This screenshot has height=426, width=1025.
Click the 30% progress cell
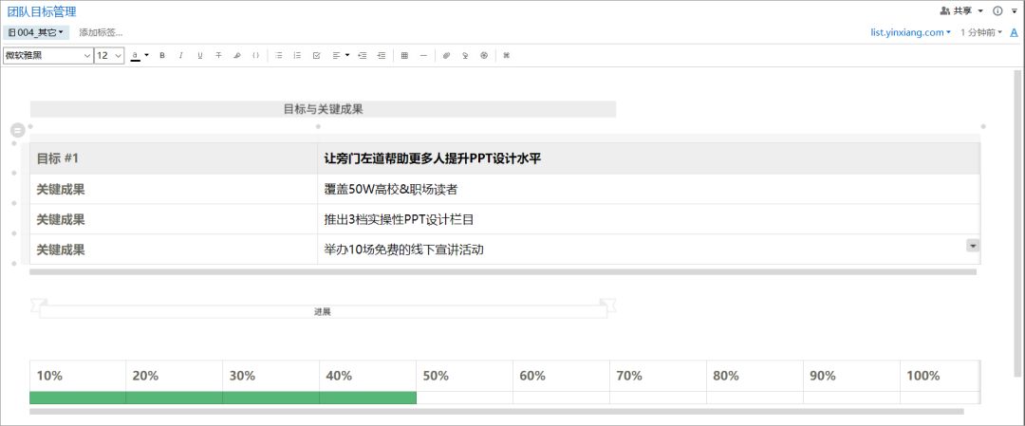270,376
